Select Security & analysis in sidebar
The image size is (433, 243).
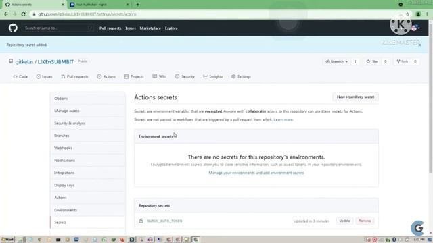click(x=88, y=123)
